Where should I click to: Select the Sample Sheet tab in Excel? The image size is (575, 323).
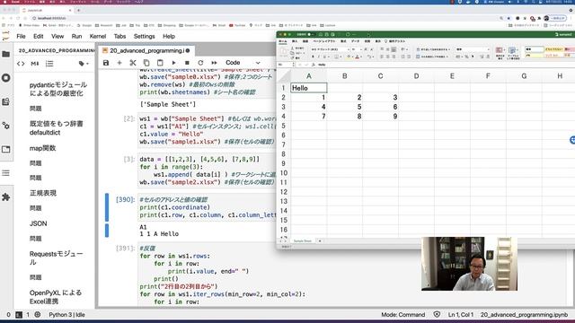click(303, 241)
